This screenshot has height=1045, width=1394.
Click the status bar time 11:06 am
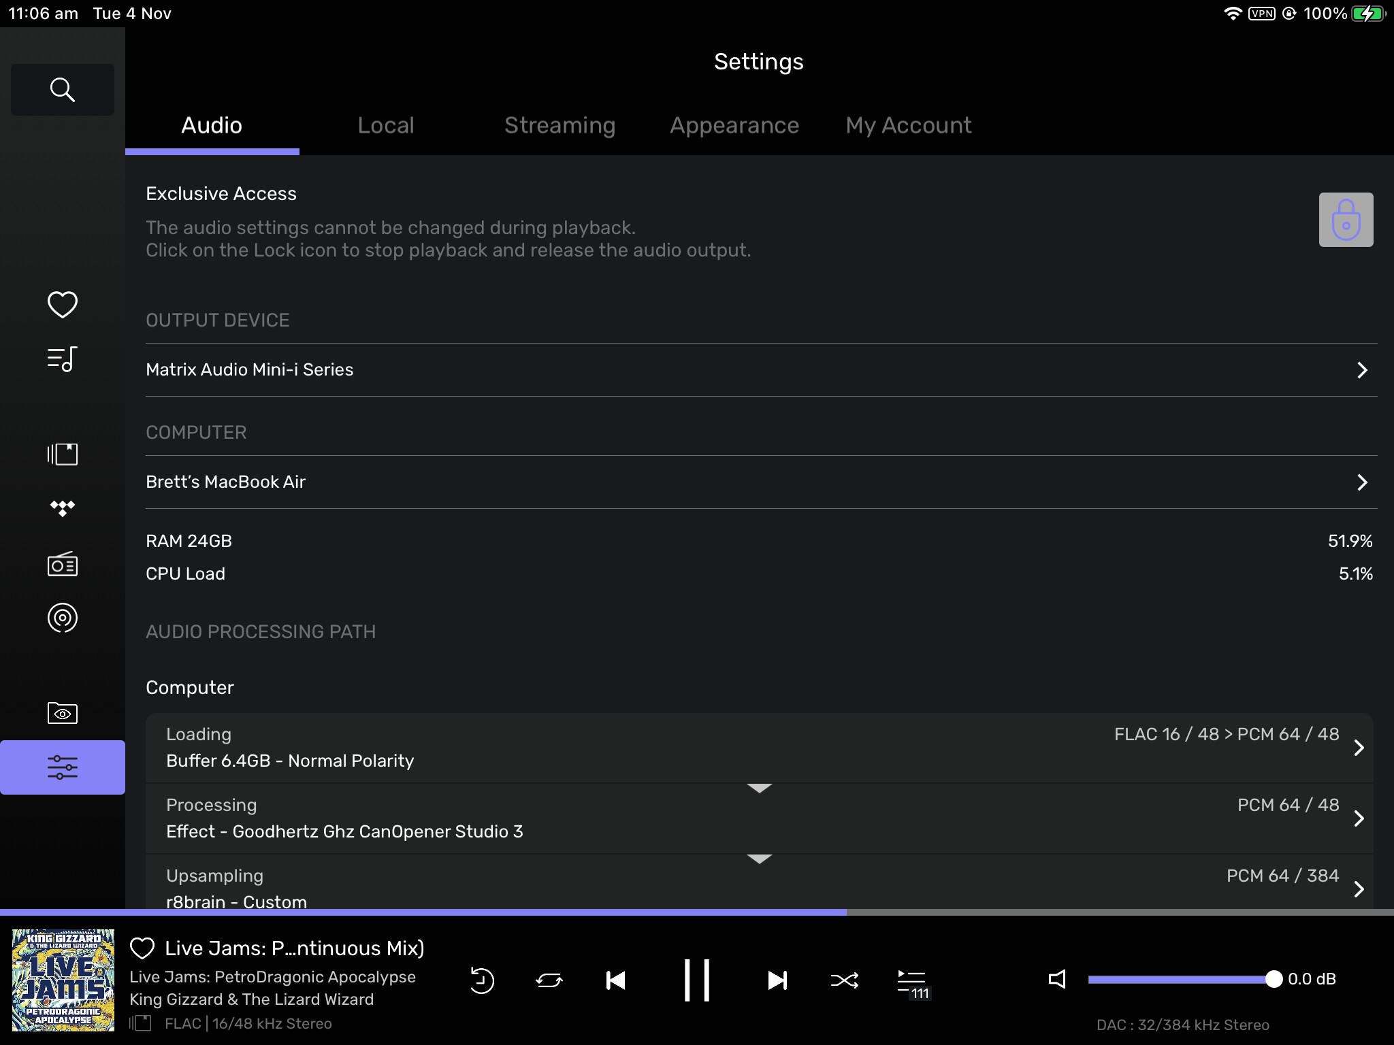tap(44, 14)
